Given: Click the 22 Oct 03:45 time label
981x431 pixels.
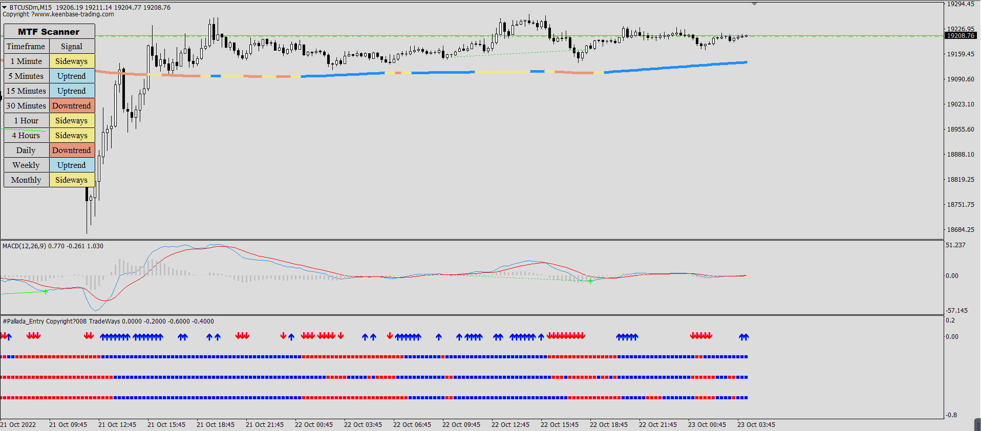Looking at the screenshot, I should (363, 425).
